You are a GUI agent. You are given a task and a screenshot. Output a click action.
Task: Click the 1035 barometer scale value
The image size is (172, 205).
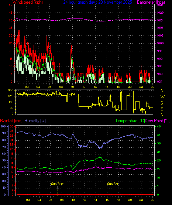tap(160, 5)
